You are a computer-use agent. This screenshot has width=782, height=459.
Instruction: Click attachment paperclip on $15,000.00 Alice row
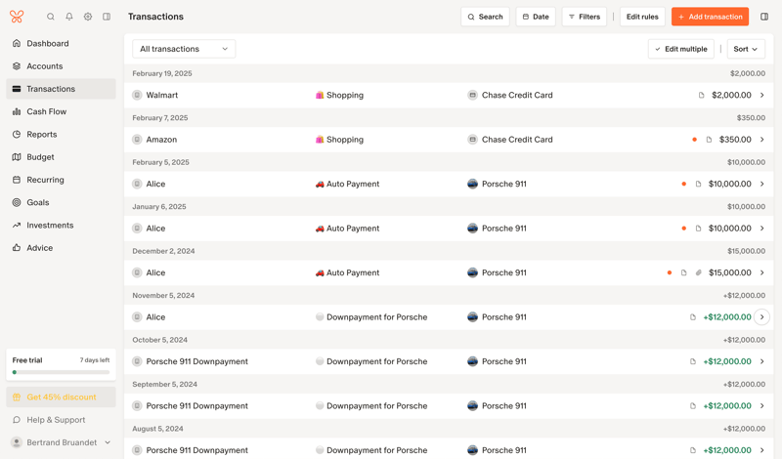tap(698, 272)
